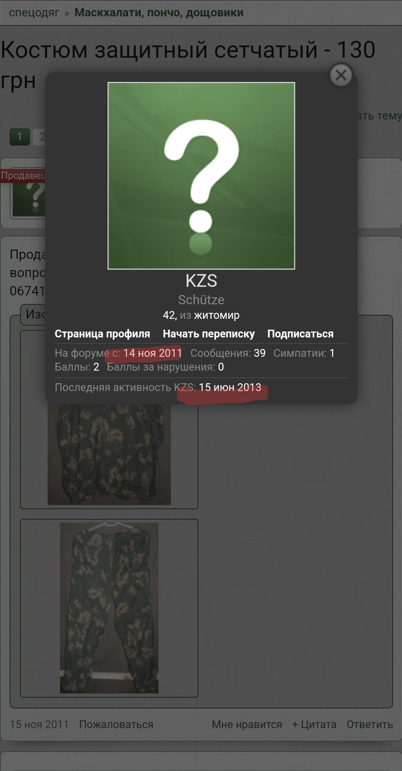
Task: Open the large KZS avatar image
Action: 201,176
